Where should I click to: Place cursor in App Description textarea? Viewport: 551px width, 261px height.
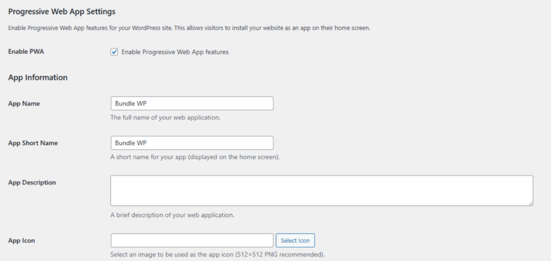[321, 191]
